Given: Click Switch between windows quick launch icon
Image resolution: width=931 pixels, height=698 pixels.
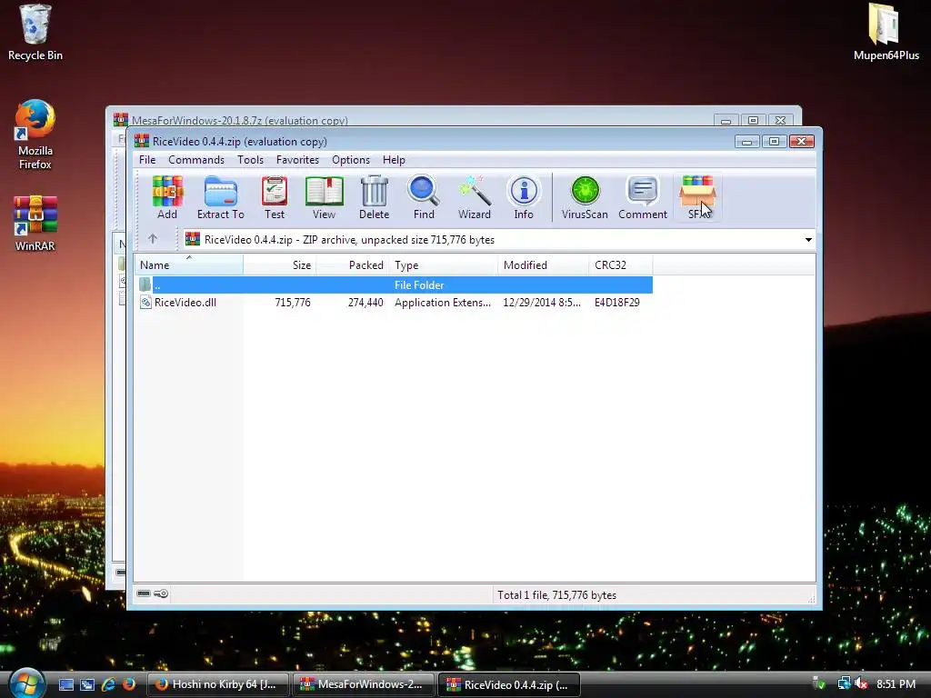Looking at the screenshot, I should coord(87,684).
